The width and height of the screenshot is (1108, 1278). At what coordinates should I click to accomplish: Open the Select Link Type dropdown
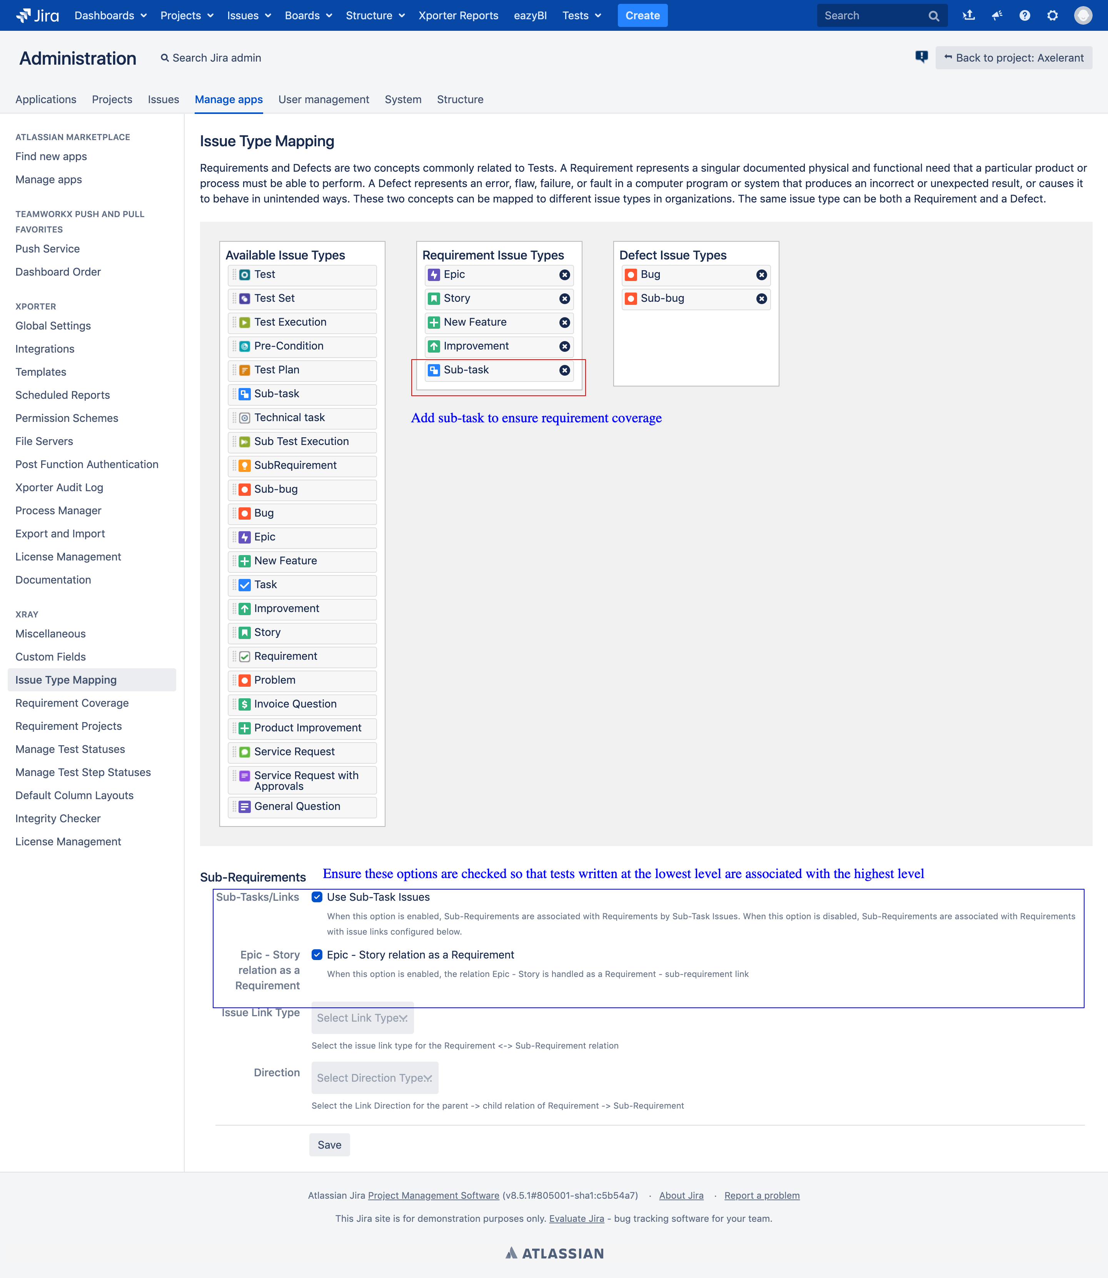(x=362, y=1017)
